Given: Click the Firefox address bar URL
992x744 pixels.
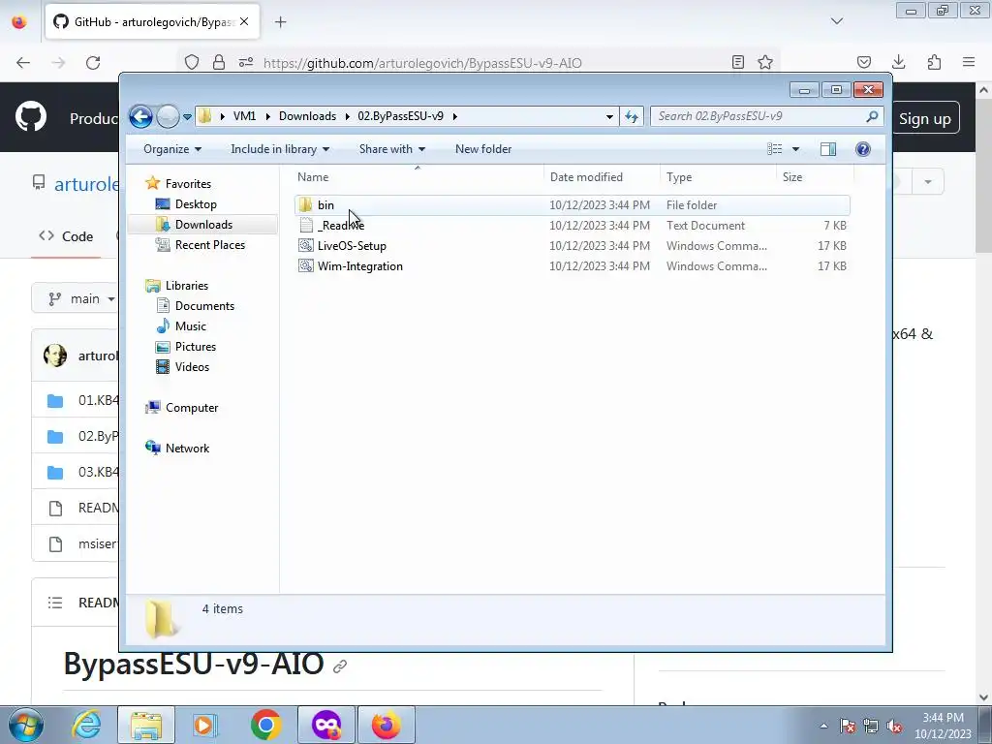Looking at the screenshot, I should [x=422, y=63].
